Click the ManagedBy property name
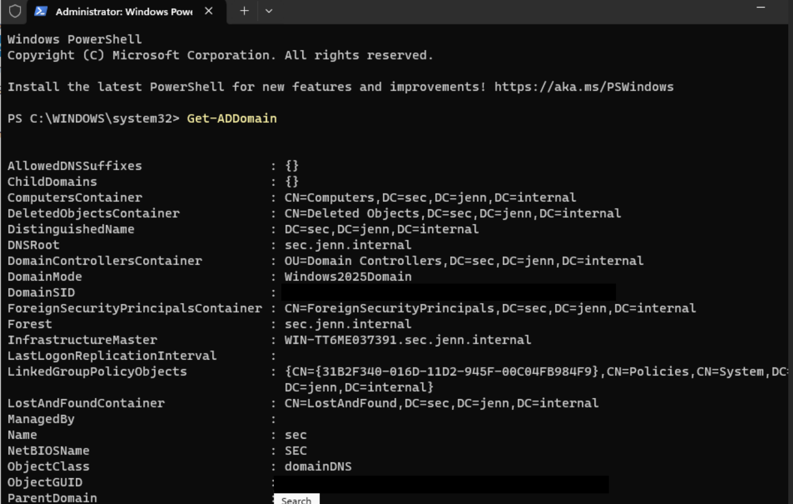This screenshot has height=504, width=793. pos(41,419)
